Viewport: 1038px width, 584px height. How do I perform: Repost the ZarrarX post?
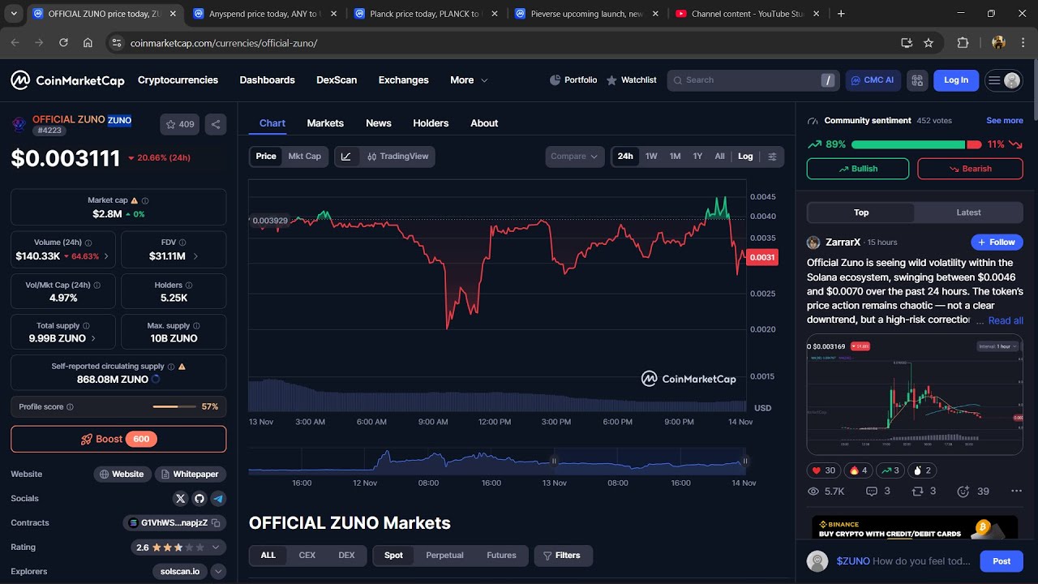click(924, 492)
